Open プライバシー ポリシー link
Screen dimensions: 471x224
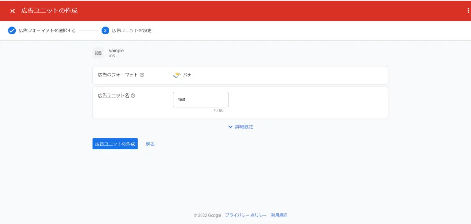[246, 215]
